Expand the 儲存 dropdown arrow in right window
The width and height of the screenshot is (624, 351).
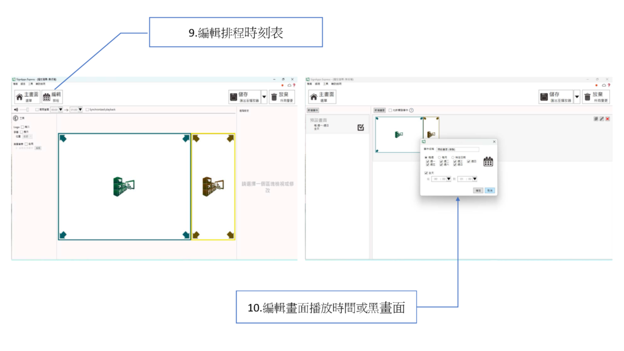(x=577, y=97)
